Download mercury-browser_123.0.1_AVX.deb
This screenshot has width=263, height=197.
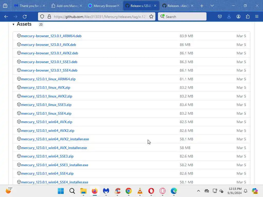[49, 45]
